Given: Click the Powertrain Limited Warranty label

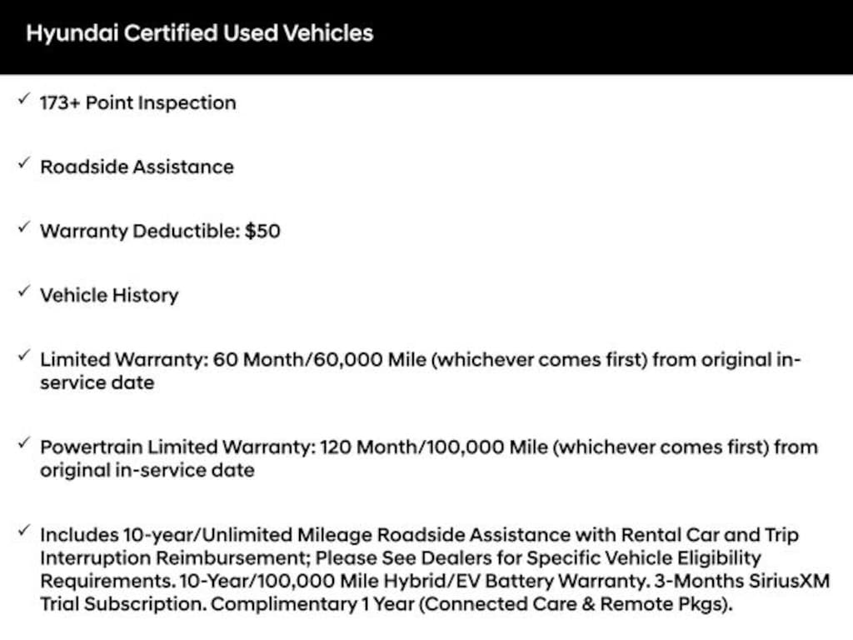Looking at the screenshot, I should click(177, 447).
